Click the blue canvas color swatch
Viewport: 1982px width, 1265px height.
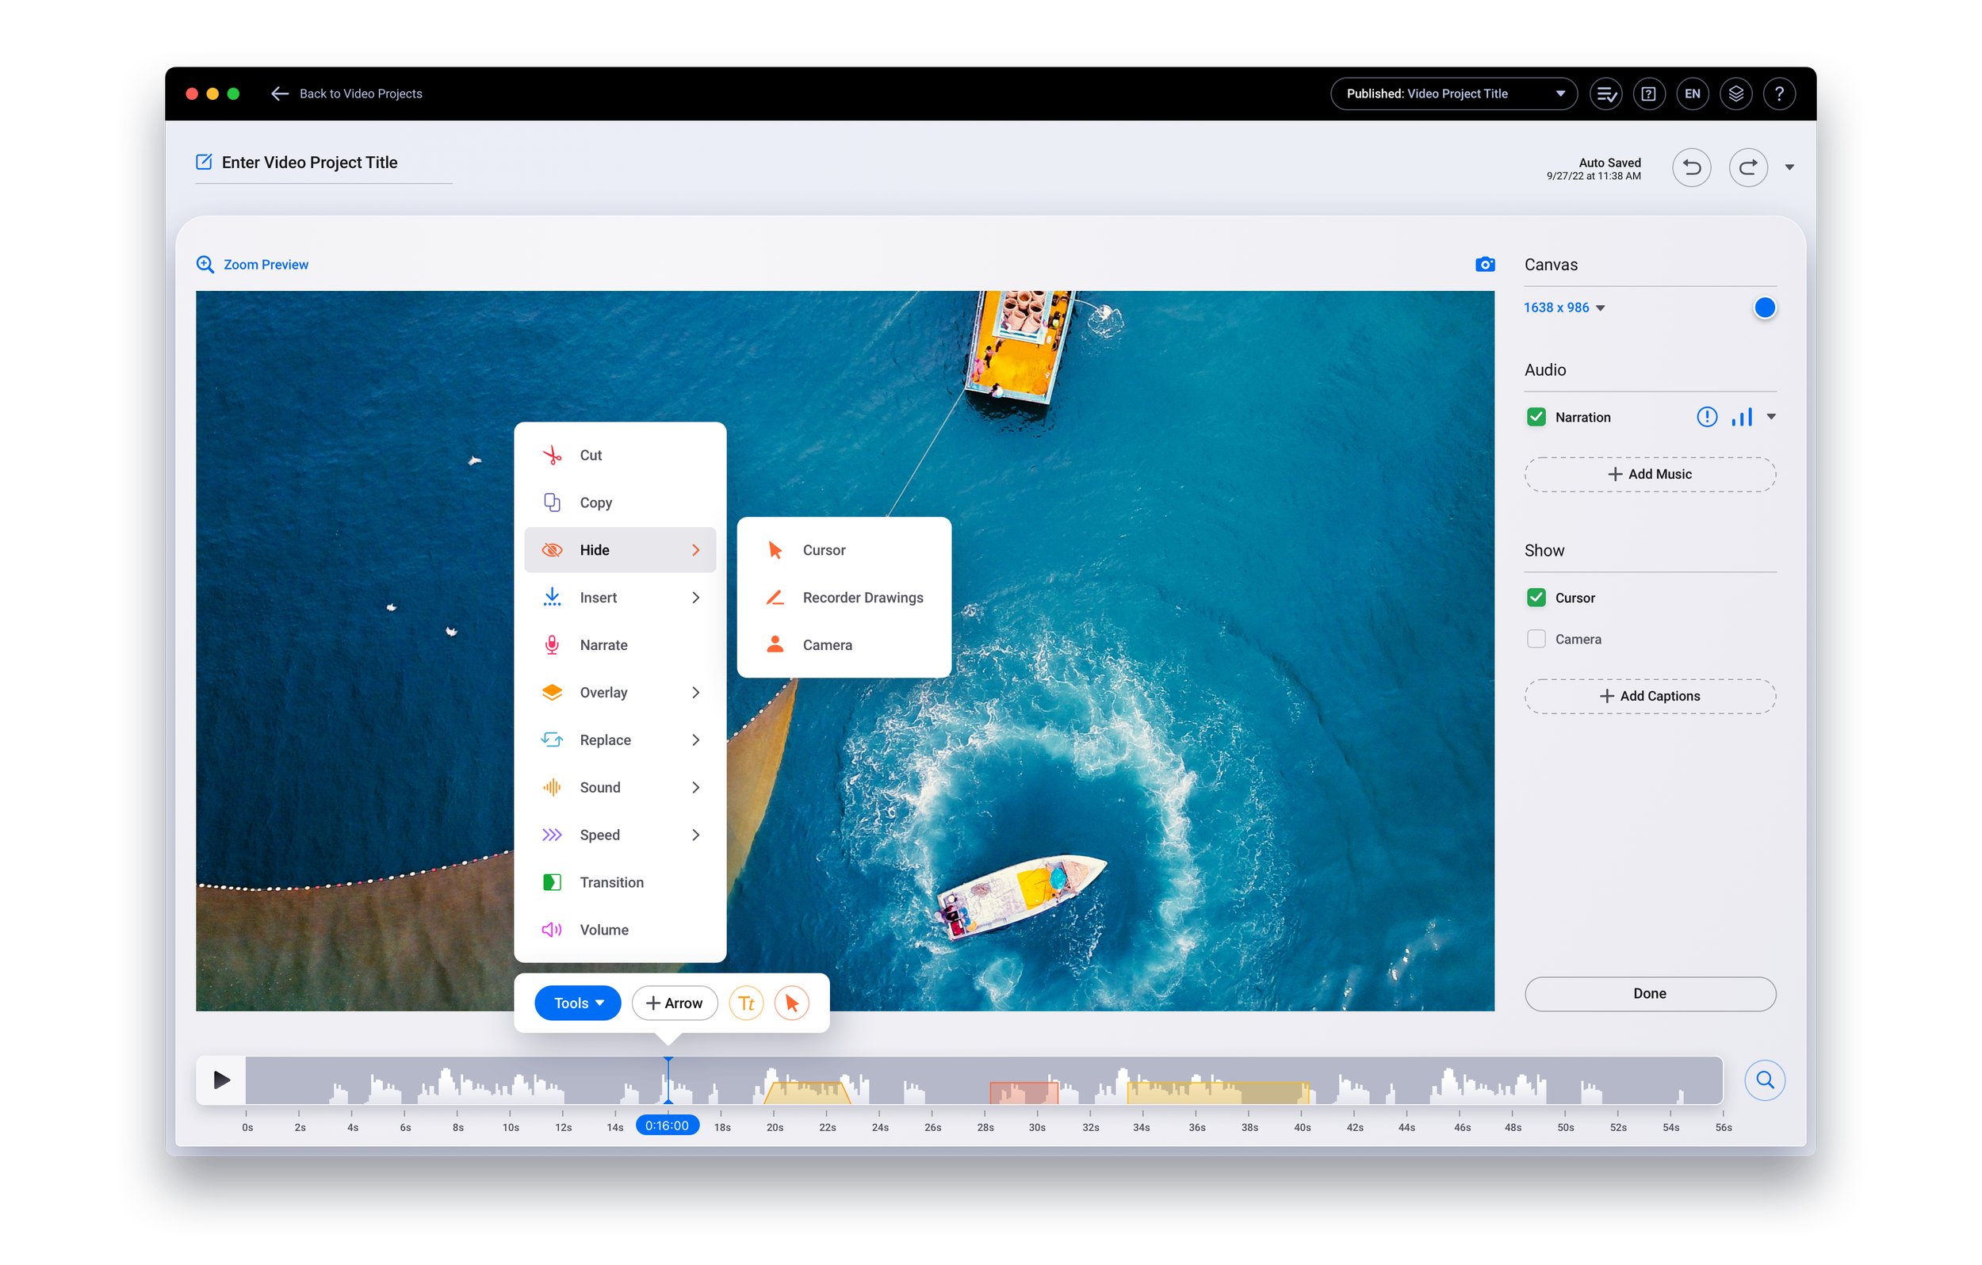coord(1763,308)
